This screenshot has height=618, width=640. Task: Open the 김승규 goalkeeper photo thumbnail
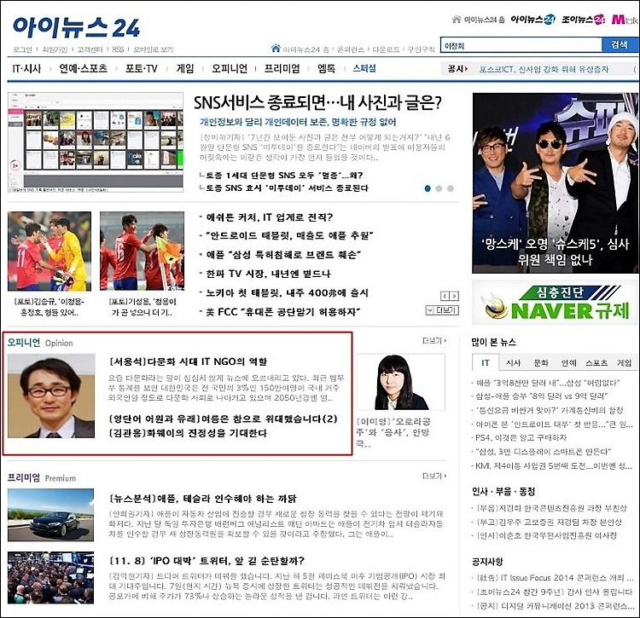coord(49,251)
